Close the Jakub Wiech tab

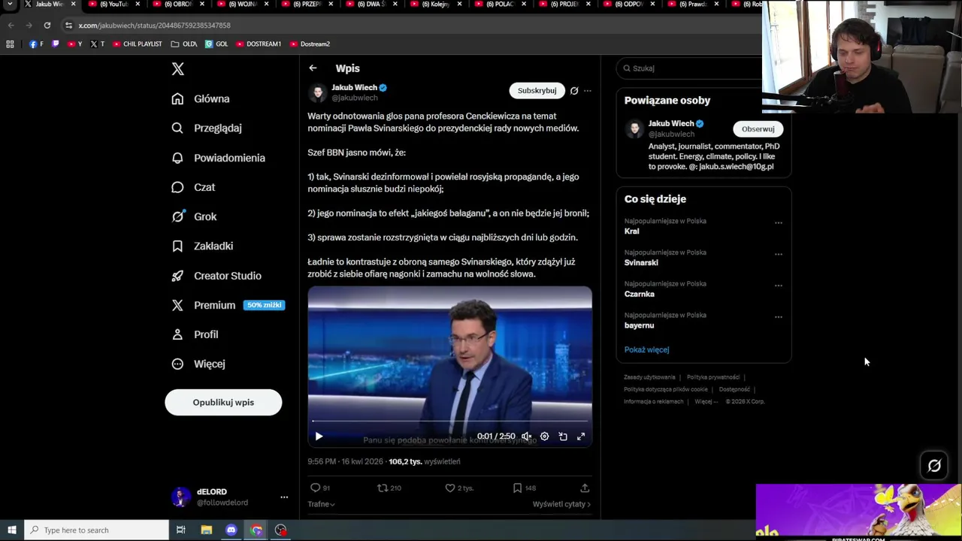coord(73,5)
